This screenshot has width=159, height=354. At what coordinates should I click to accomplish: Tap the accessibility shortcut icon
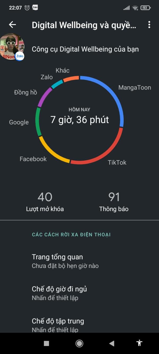(x=139, y=343)
